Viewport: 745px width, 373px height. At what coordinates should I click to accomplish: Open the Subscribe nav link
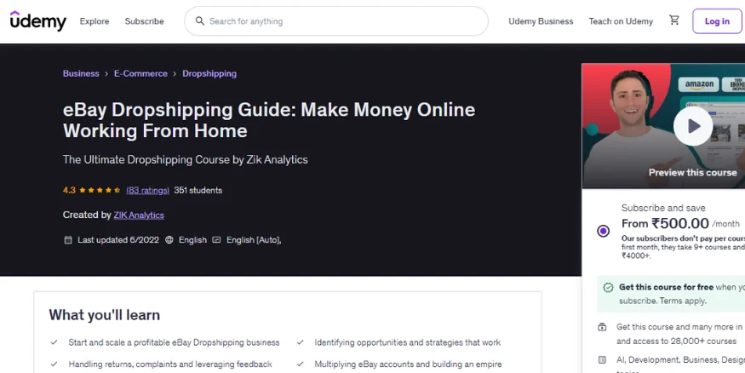pyautogui.click(x=145, y=21)
